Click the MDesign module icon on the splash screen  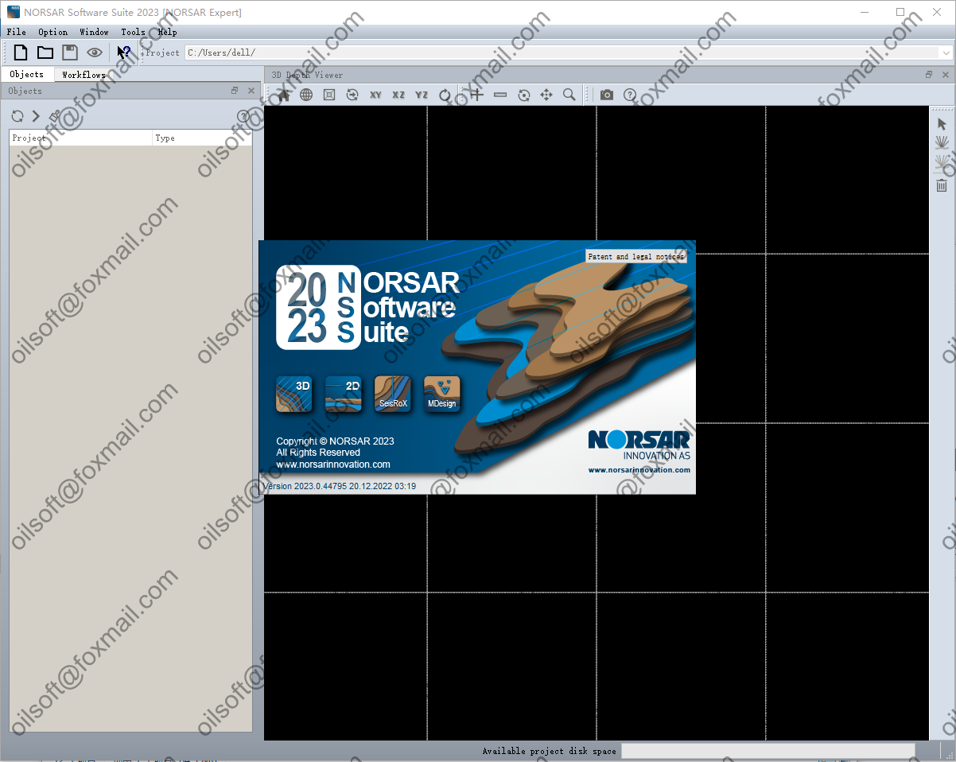442,394
